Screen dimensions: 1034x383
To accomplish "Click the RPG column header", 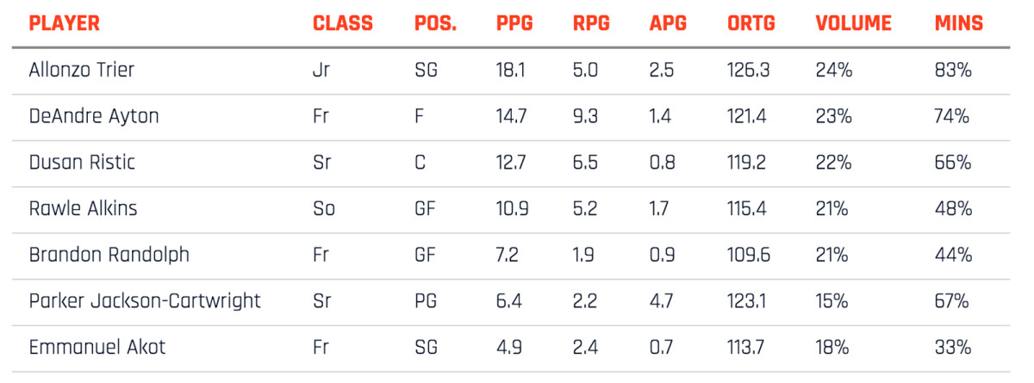I will [x=591, y=23].
